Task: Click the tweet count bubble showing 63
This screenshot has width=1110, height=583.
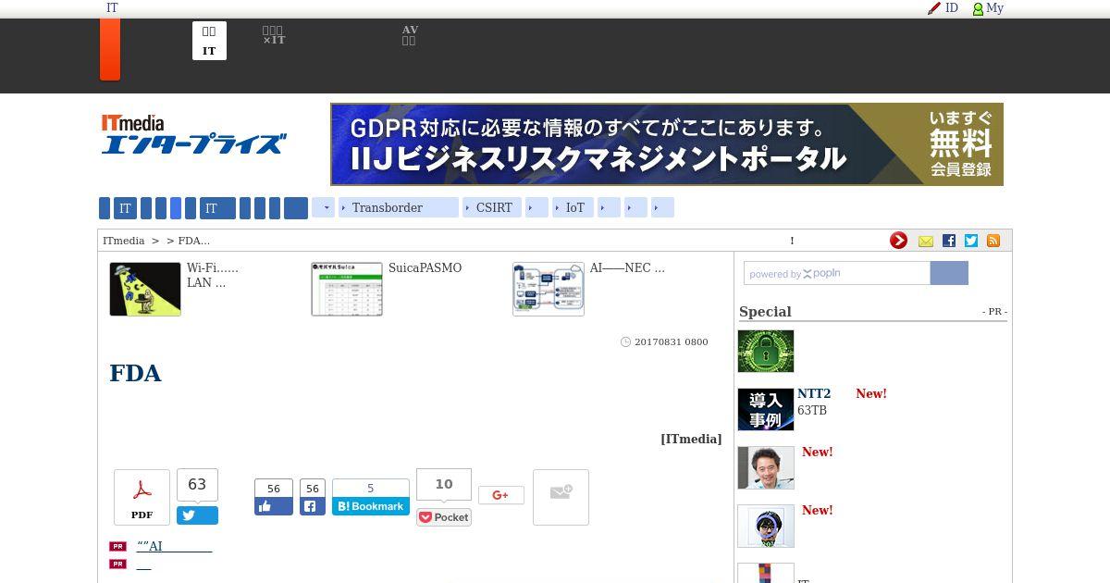Action: pyautogui.click(x=197, y=485)
